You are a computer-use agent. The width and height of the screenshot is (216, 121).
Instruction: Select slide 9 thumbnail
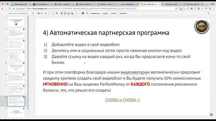coord(16,113)
